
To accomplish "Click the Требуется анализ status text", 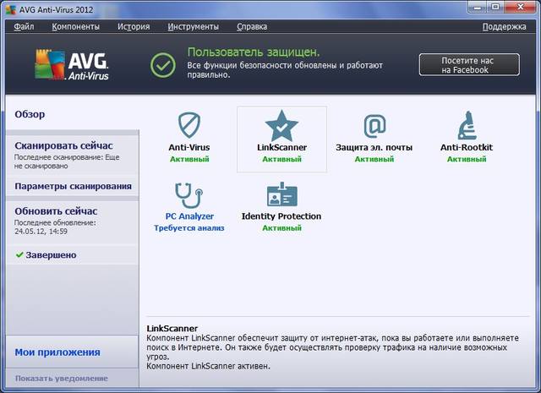I will [189, 228].
